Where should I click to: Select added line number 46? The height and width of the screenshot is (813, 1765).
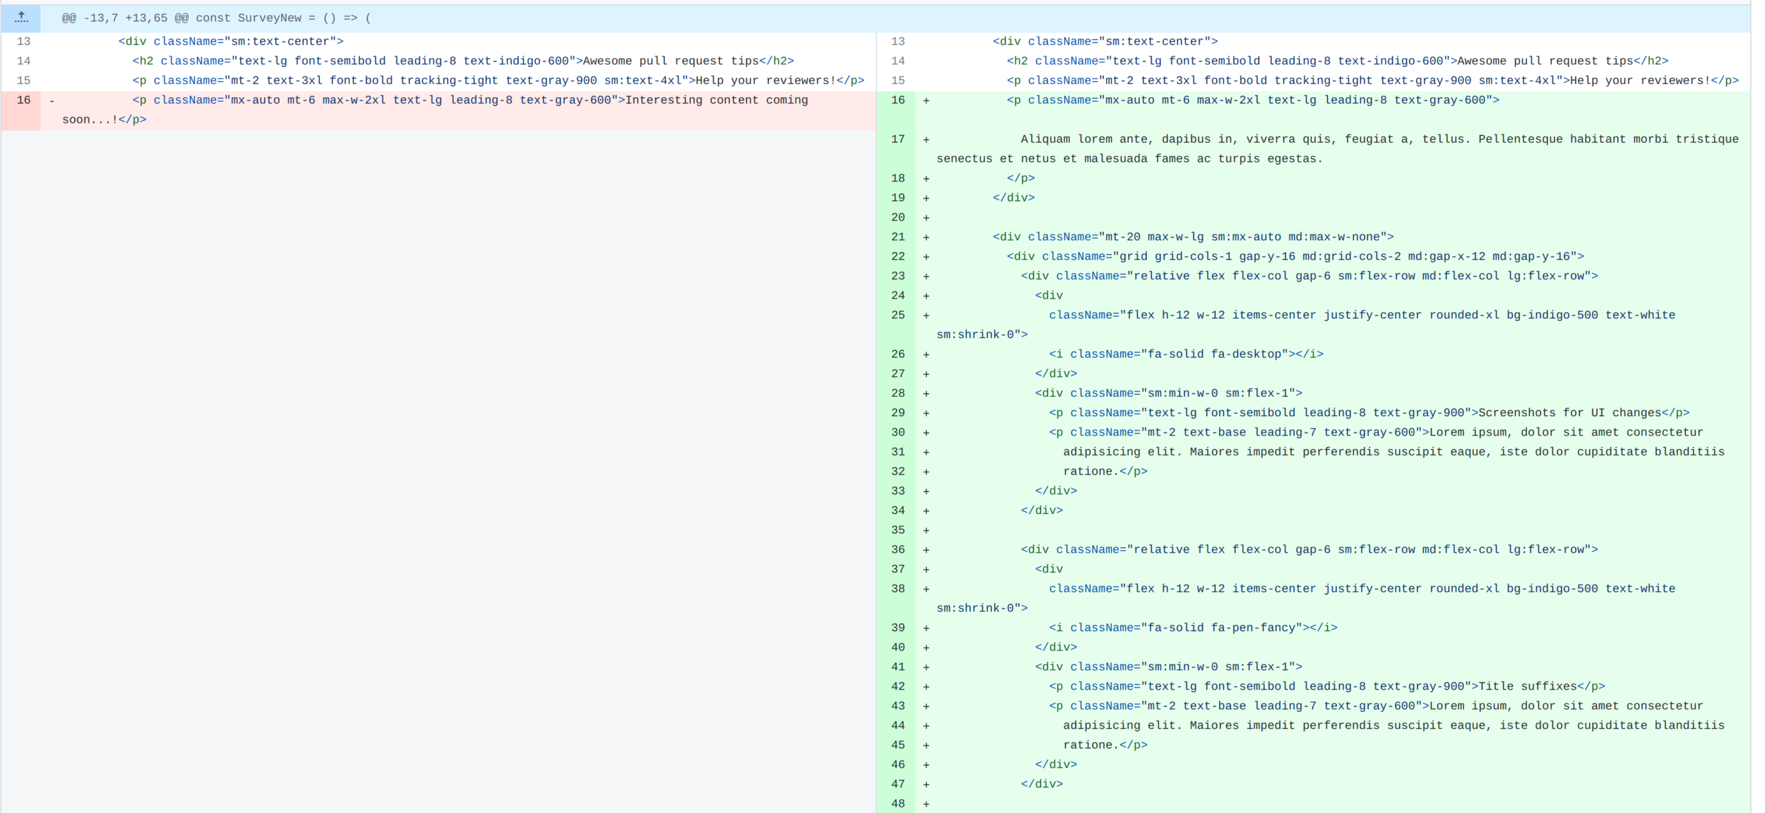[898, 765]
